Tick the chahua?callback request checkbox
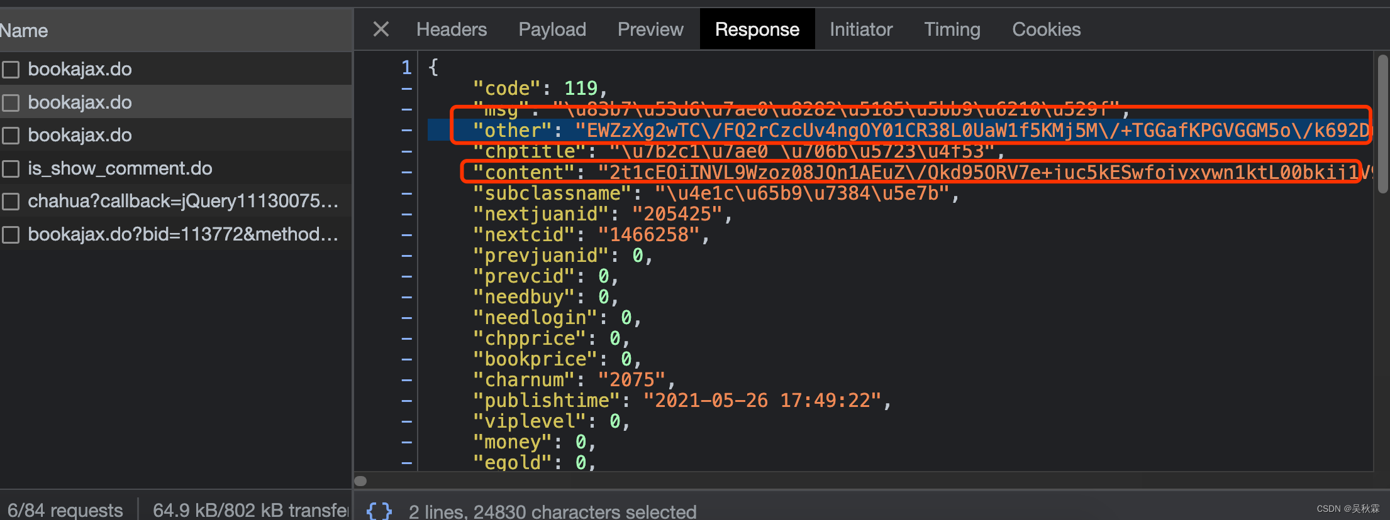This screenshot has width=1390, height=520. click(x=11, y=202)
